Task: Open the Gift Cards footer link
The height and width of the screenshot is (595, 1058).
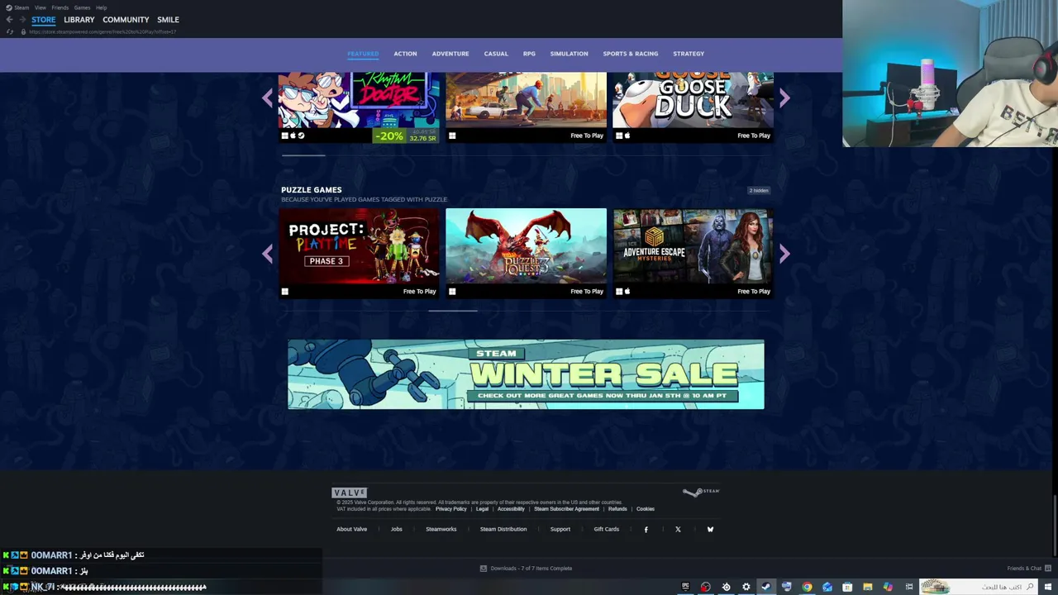Action: [606, 530]
